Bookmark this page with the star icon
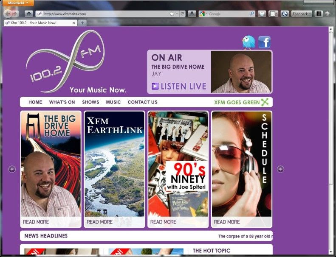The height and width of the screenshot is (257, 336). pyautogui.click(x=172, y=14)
